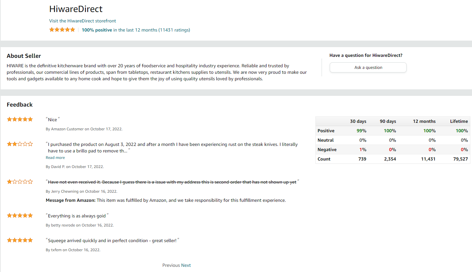The image size is (472, 272).
Task: Select the "30 days" column header
Action: [x=358, y=121]
